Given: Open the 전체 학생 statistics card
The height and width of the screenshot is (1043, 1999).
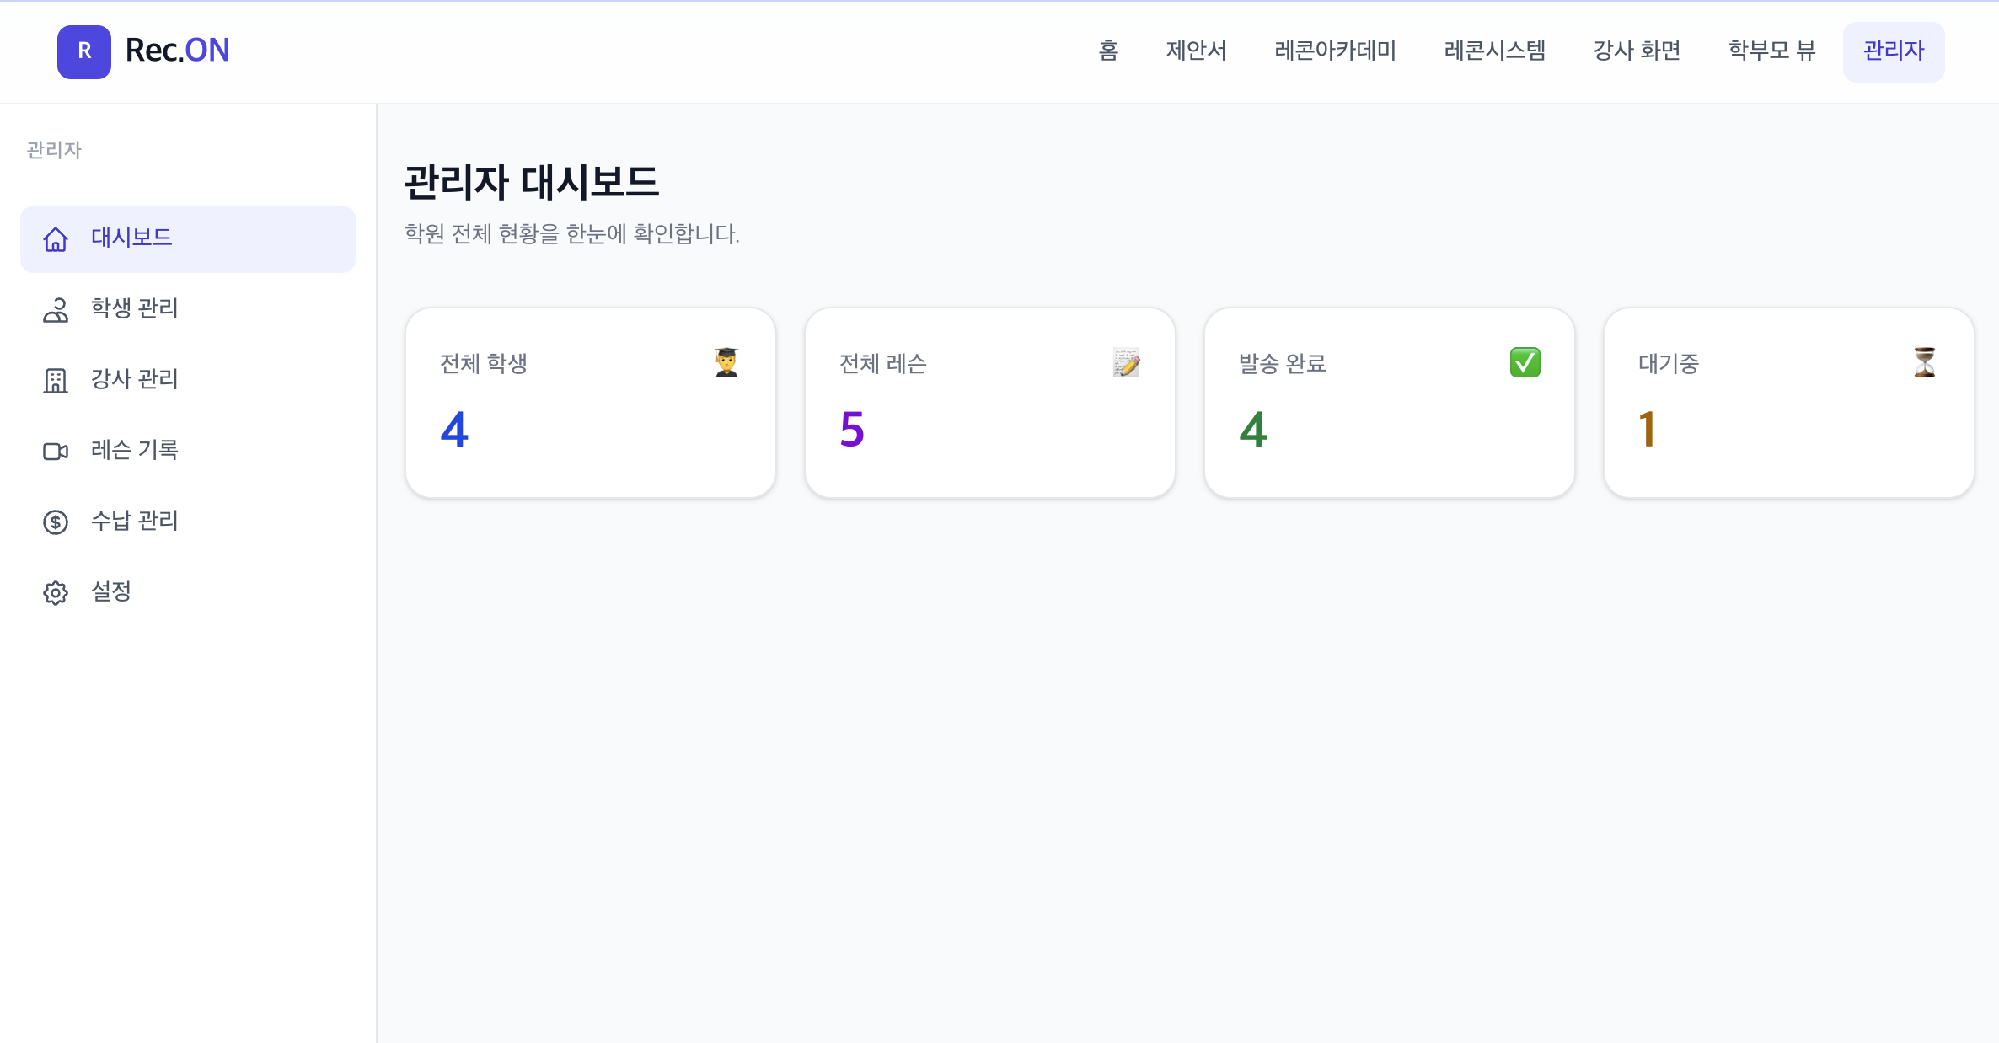Looking at the screenshot, I should [590, 403].
